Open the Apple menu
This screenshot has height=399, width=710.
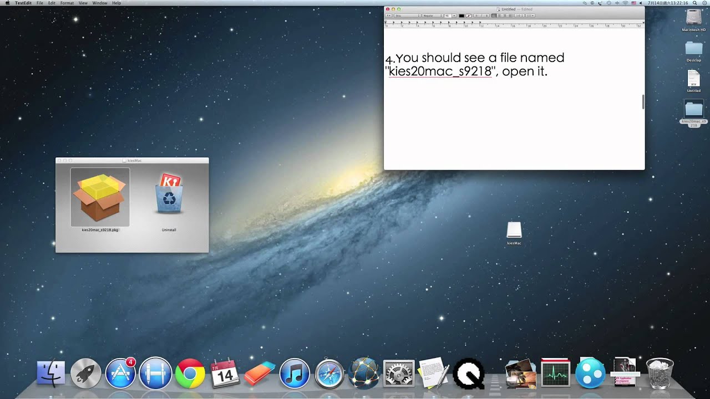[x=7, y=3]
